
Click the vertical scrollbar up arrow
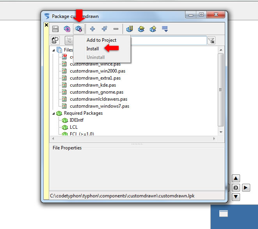point(221,50)
